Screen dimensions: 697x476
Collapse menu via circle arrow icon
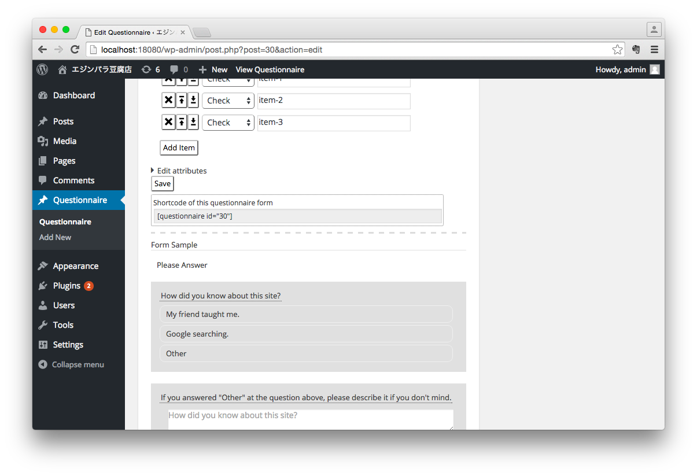click(42, 364)
